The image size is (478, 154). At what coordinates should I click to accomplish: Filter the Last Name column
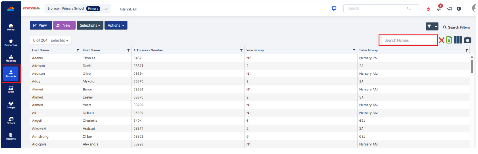[x=78, y=50]
